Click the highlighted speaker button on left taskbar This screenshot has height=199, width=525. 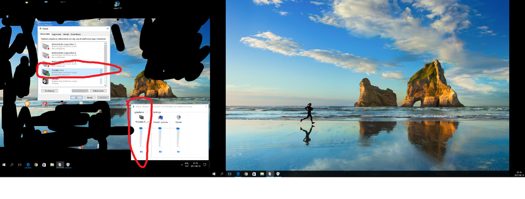click(x=60, y=164)
